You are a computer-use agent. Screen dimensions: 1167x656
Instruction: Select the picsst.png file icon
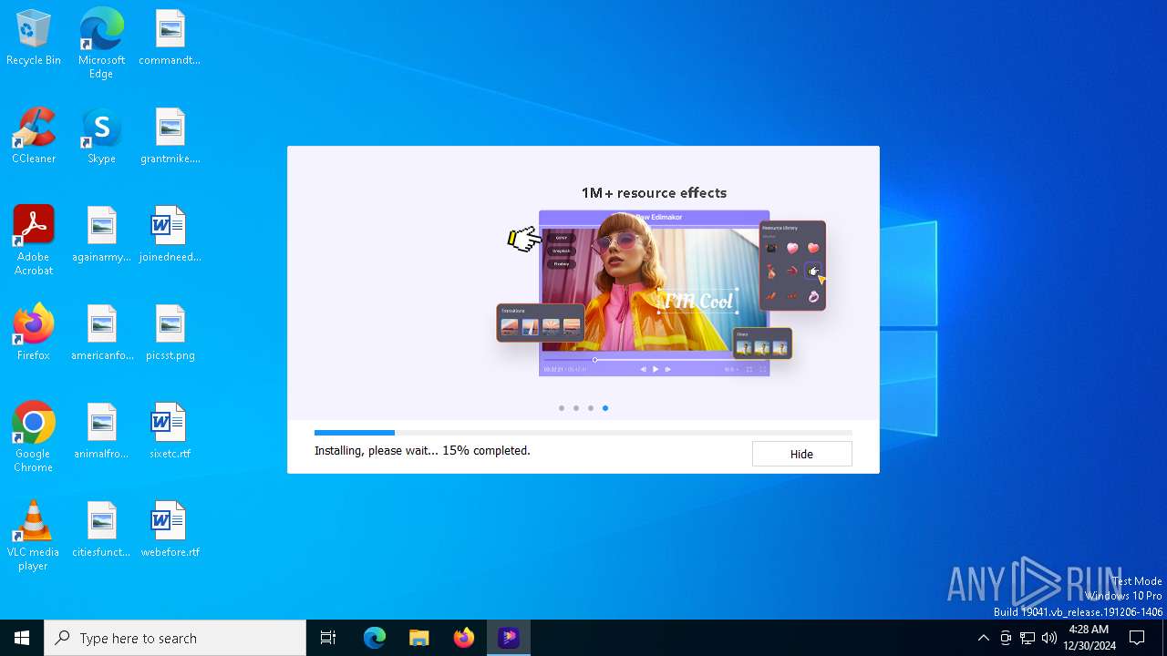pyautogui.click(x=170, y=333)
